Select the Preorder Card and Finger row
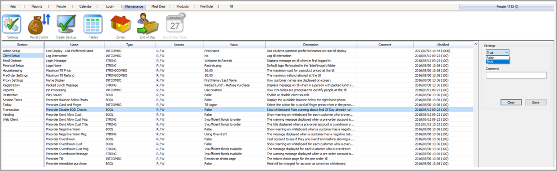The image size is (557, 171). (258, 105)
